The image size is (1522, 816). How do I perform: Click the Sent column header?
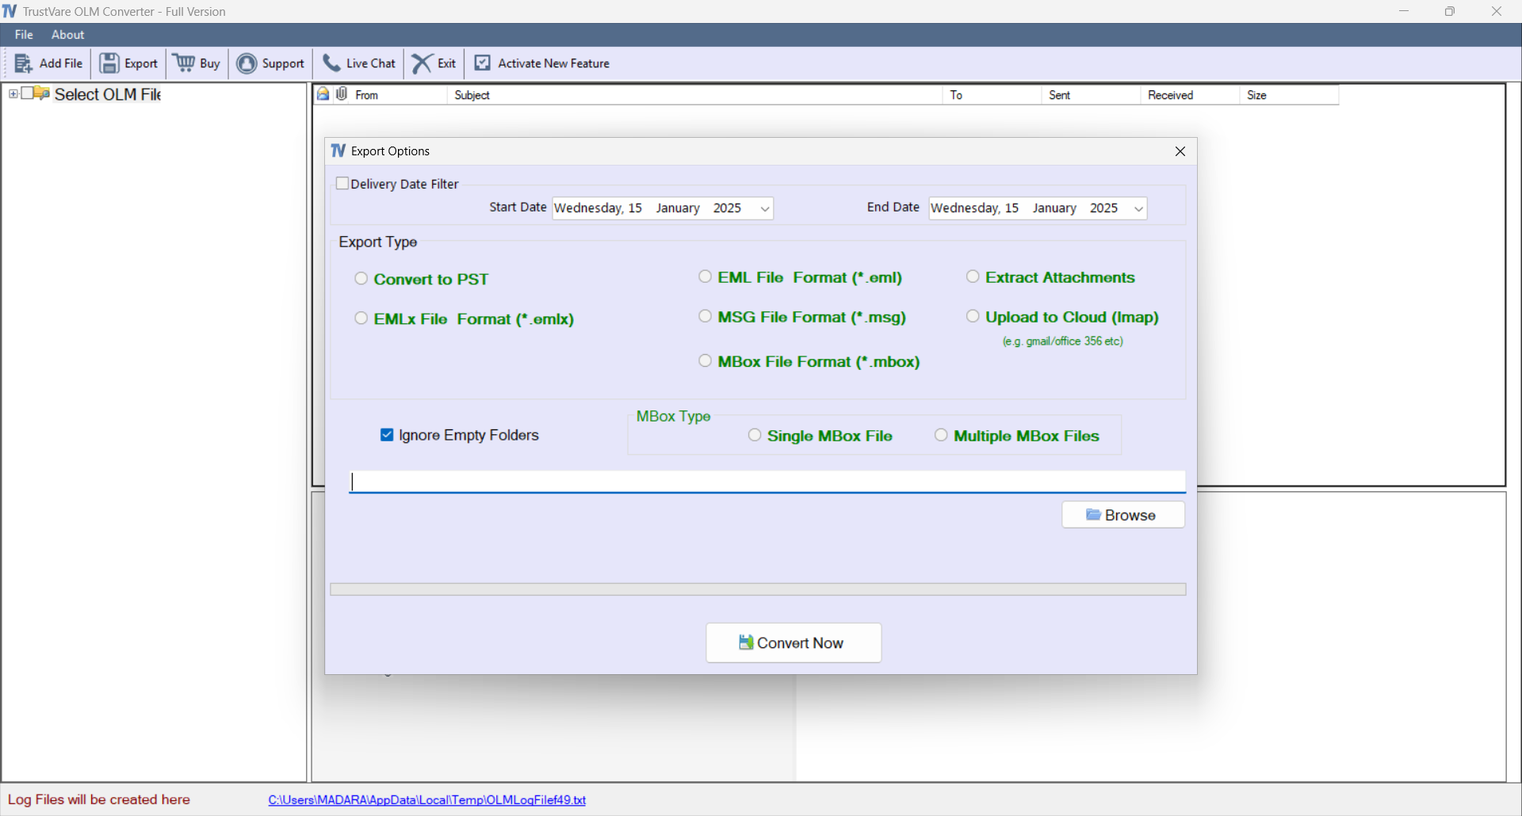click(x=1091, y=95)
